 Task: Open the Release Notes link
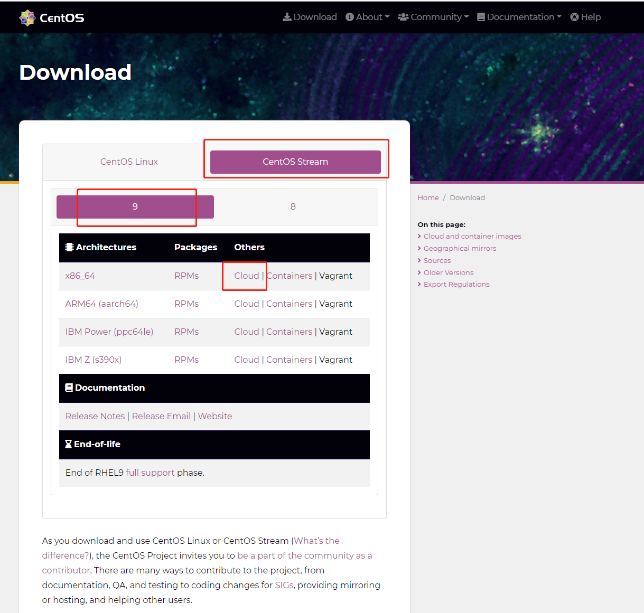pyautogui.click(x=95, y=416)
